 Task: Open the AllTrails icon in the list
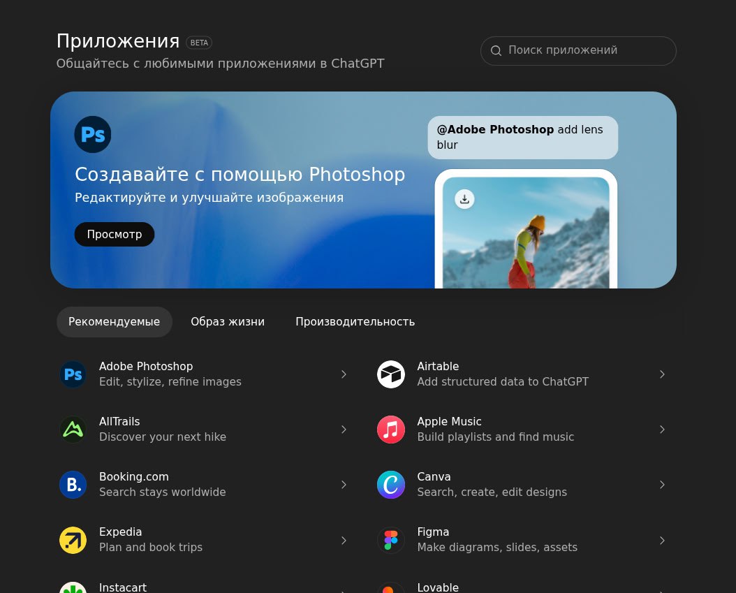tap(73, 430)
